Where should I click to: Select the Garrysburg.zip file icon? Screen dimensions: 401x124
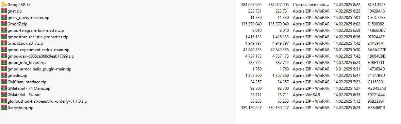pyautogui.click(x=4, y=108)
